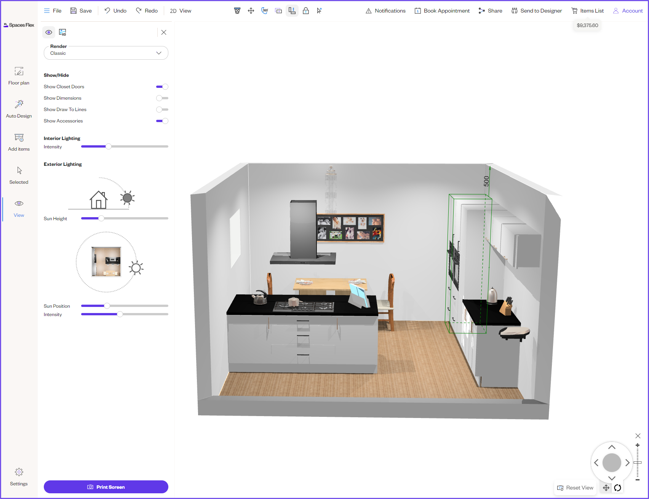This screenshot has height=499, width=649.
Task: Click the trash bin delete icon
Action: tap(237, 11)
